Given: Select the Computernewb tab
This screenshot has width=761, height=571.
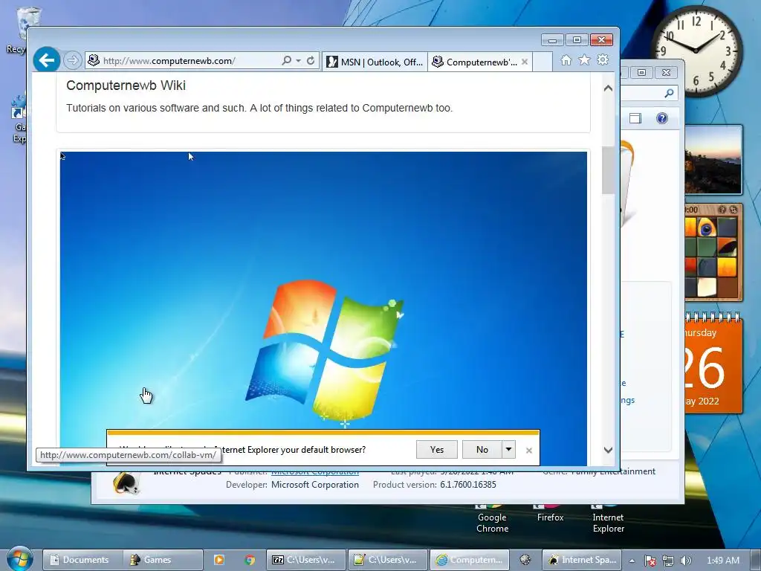Looking at the screenshot, I should click(x=475, y=62).
